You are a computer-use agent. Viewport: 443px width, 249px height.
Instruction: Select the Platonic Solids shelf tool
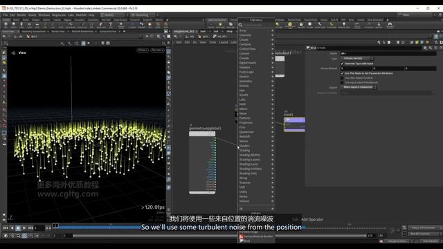click(121, 25)
